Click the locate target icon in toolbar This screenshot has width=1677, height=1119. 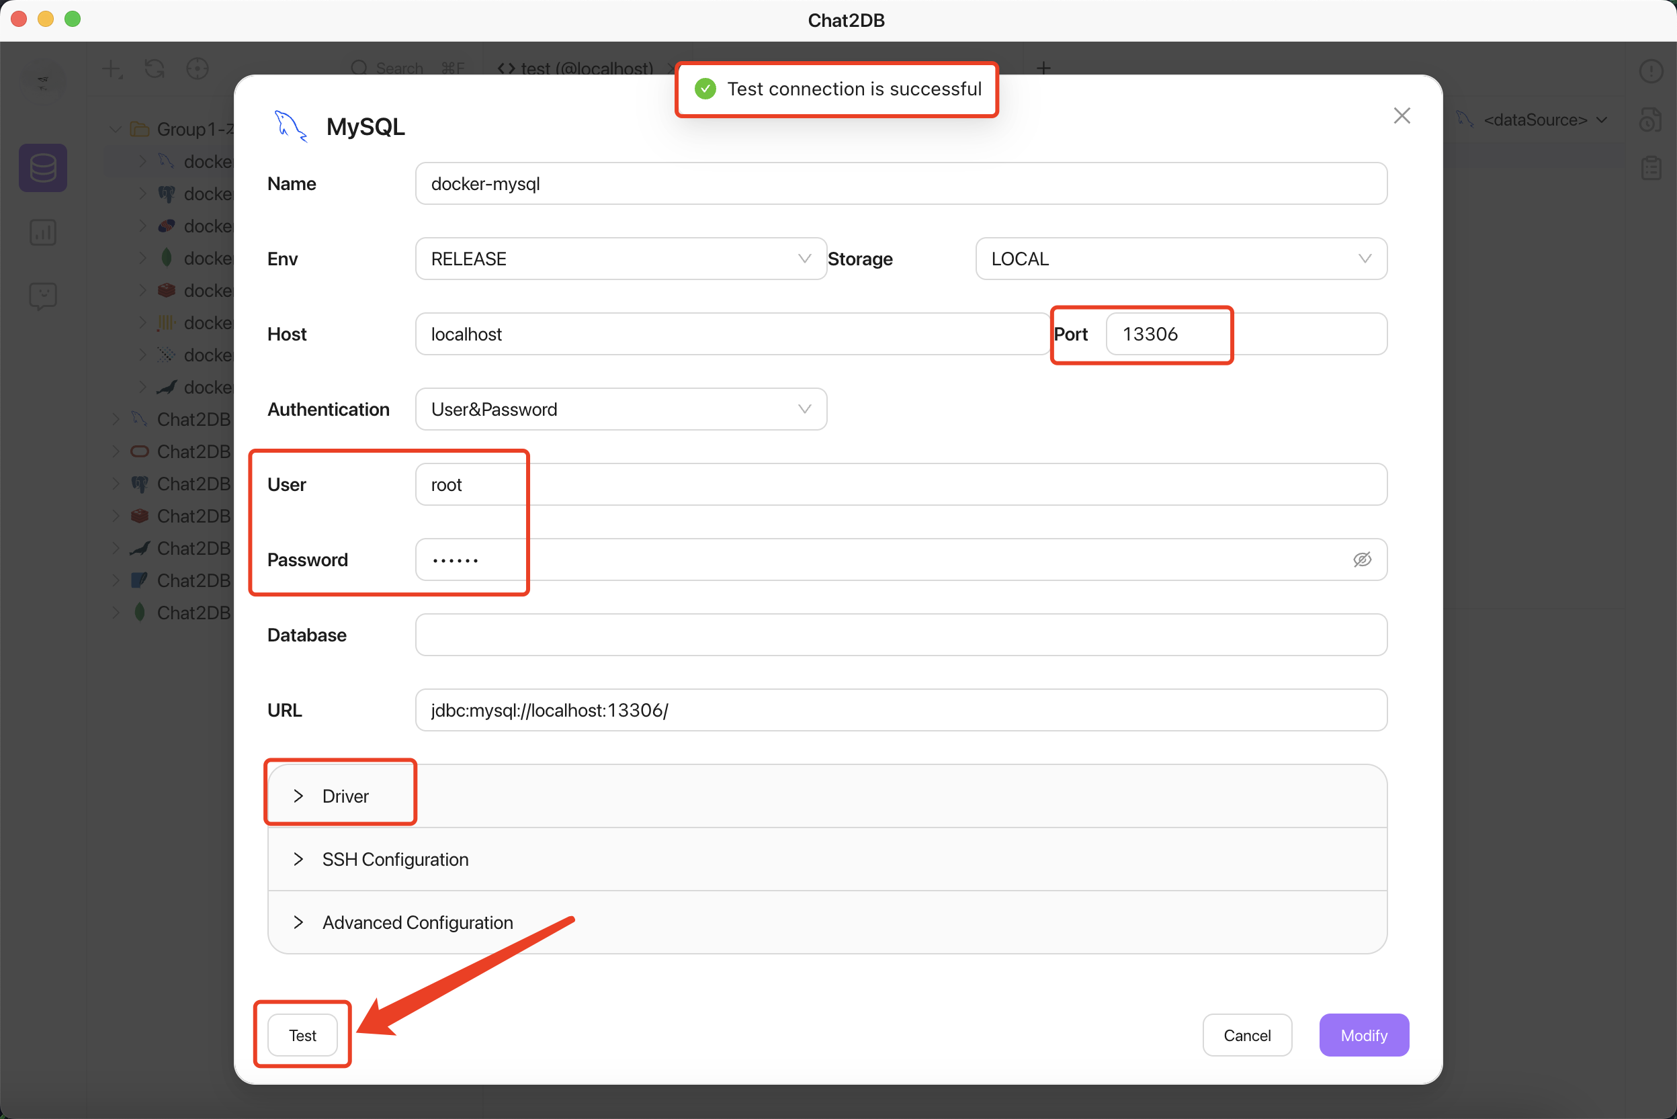coord(198,69)
